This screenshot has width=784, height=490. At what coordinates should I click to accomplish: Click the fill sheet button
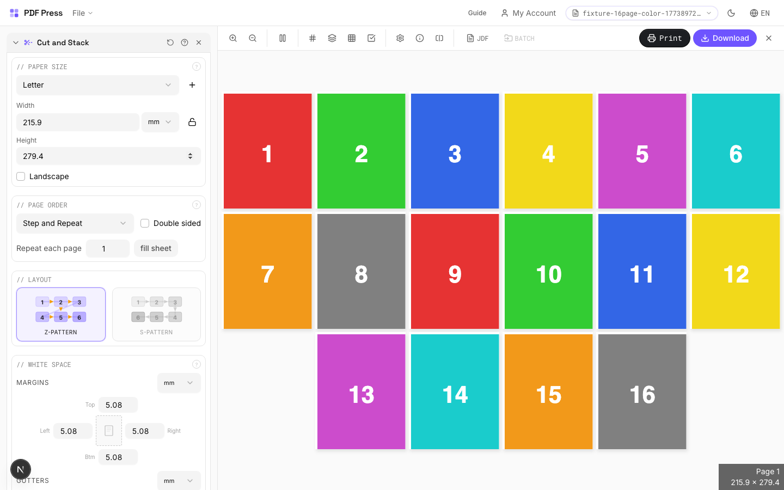tap(156, 248)
